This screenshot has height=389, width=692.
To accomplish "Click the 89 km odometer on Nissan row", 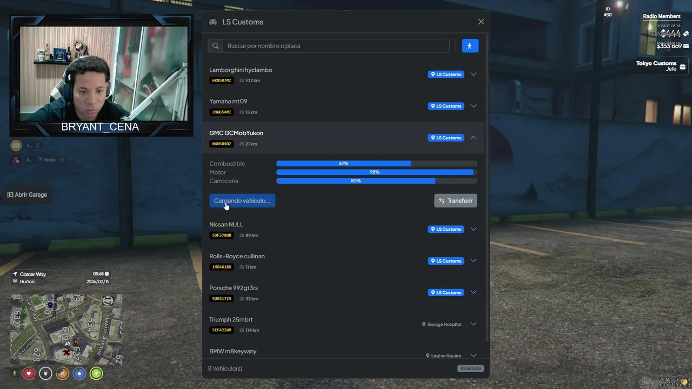I will (x=249, y=236).
